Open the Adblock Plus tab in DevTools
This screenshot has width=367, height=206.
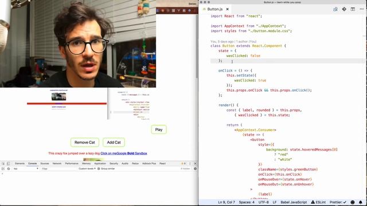click(x=149, y=164)
